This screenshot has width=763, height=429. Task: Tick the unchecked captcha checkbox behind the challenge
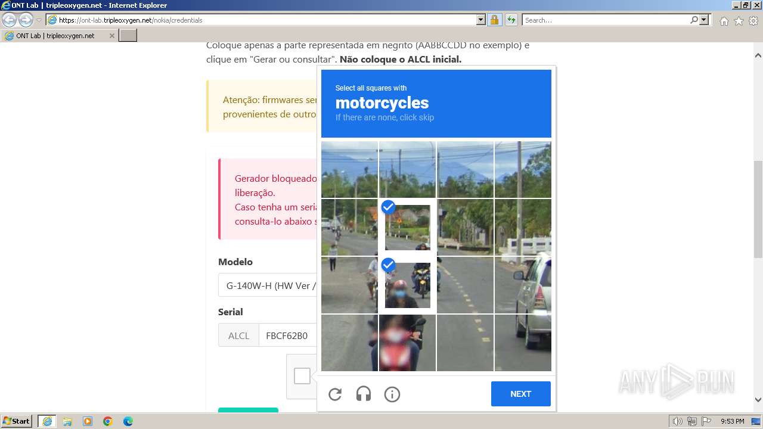(302, 376)
